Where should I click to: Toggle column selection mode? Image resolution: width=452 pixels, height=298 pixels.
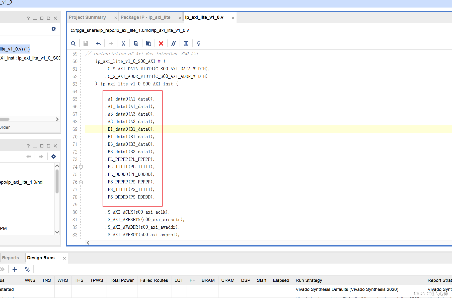point(186,43)
